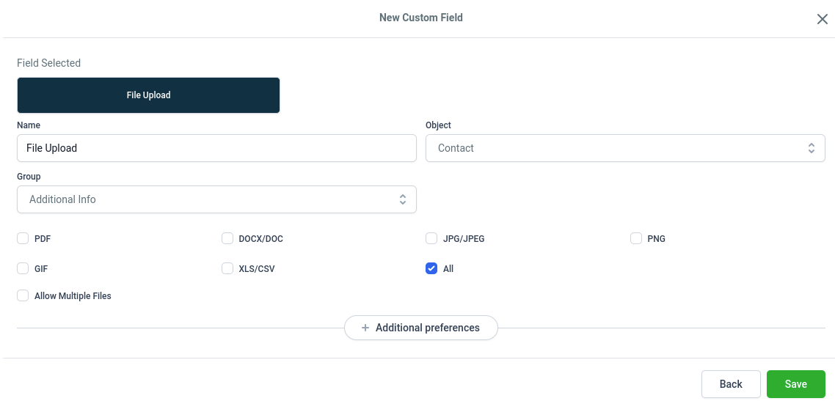Click the plus icon on Additional preferences
The image size is (835, 401).
[x=365, y=328]
